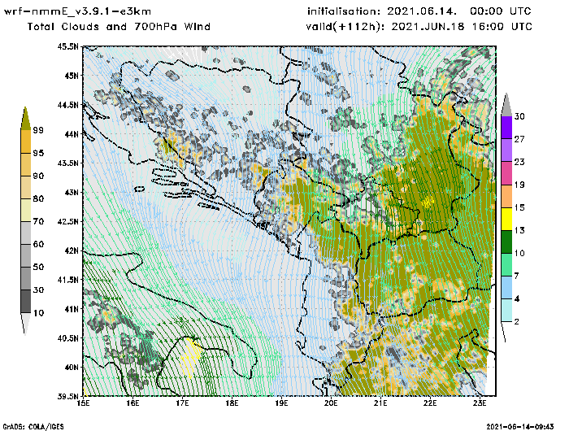Select the darkest gray 10–30 cloud swatch
The width and height of the screenshot is (569, 431).
pyautogui.click(x=26, y=302)
